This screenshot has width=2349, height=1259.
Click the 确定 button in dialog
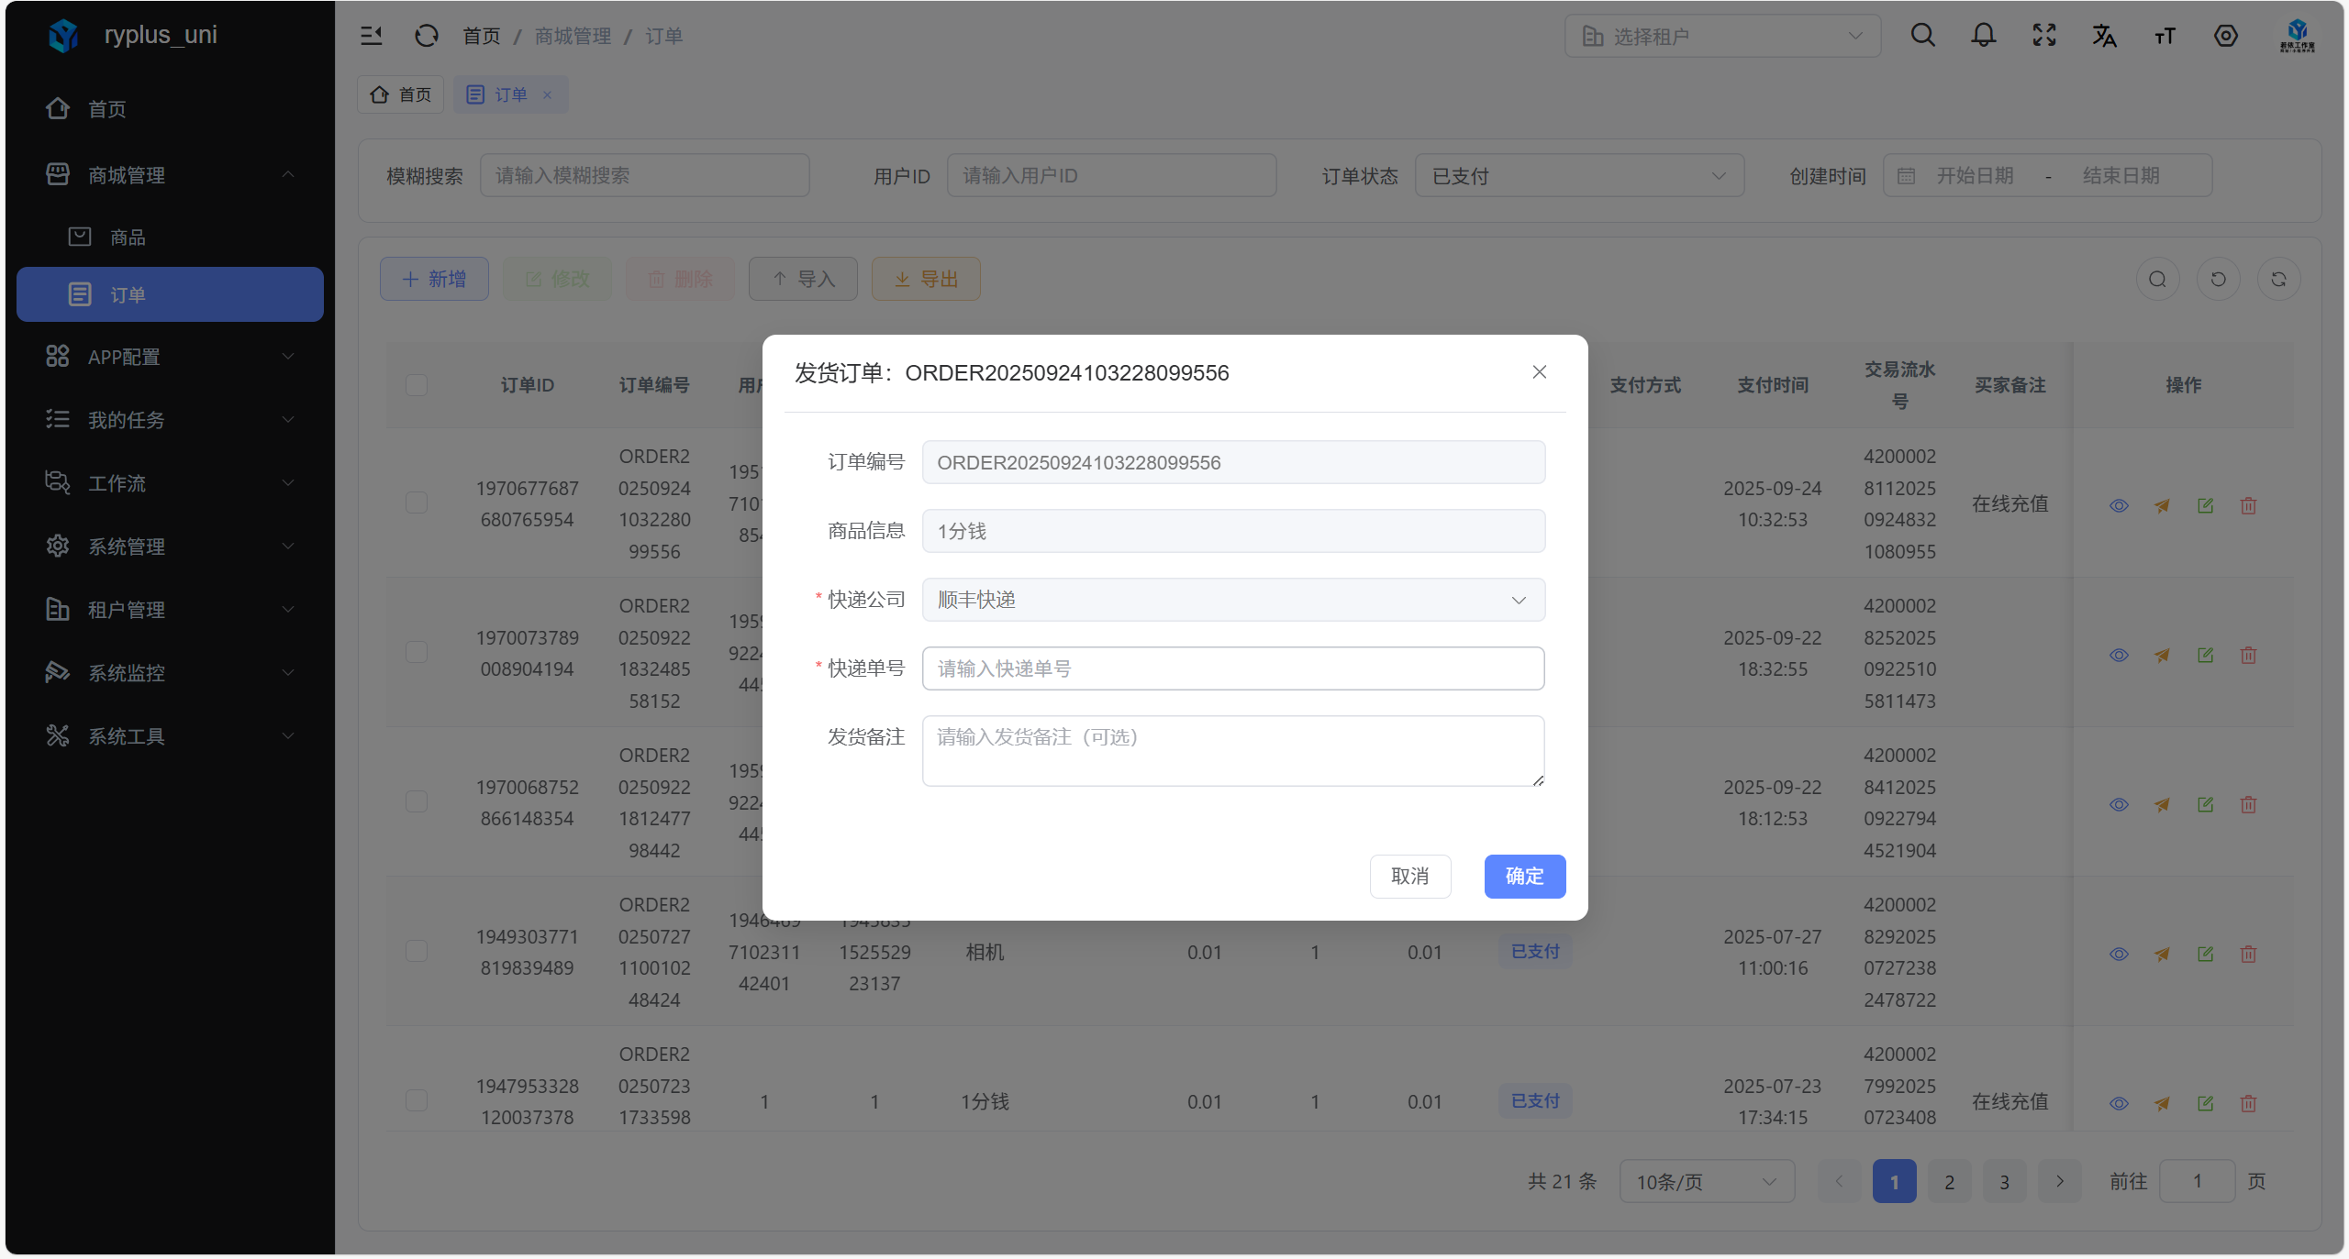(x=1524, y=877)
